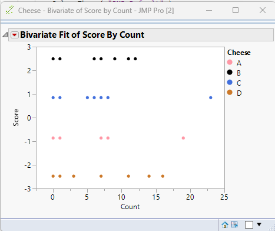
Task: Select the black marker for Cheese B legend
Action: coord(230,72)
